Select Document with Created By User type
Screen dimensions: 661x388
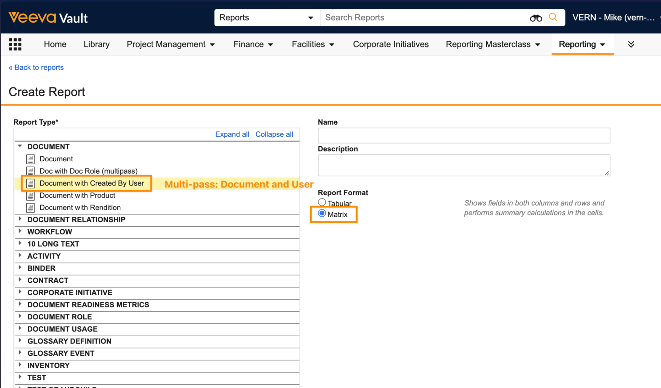pyautogui.click(x=92, y=183)
